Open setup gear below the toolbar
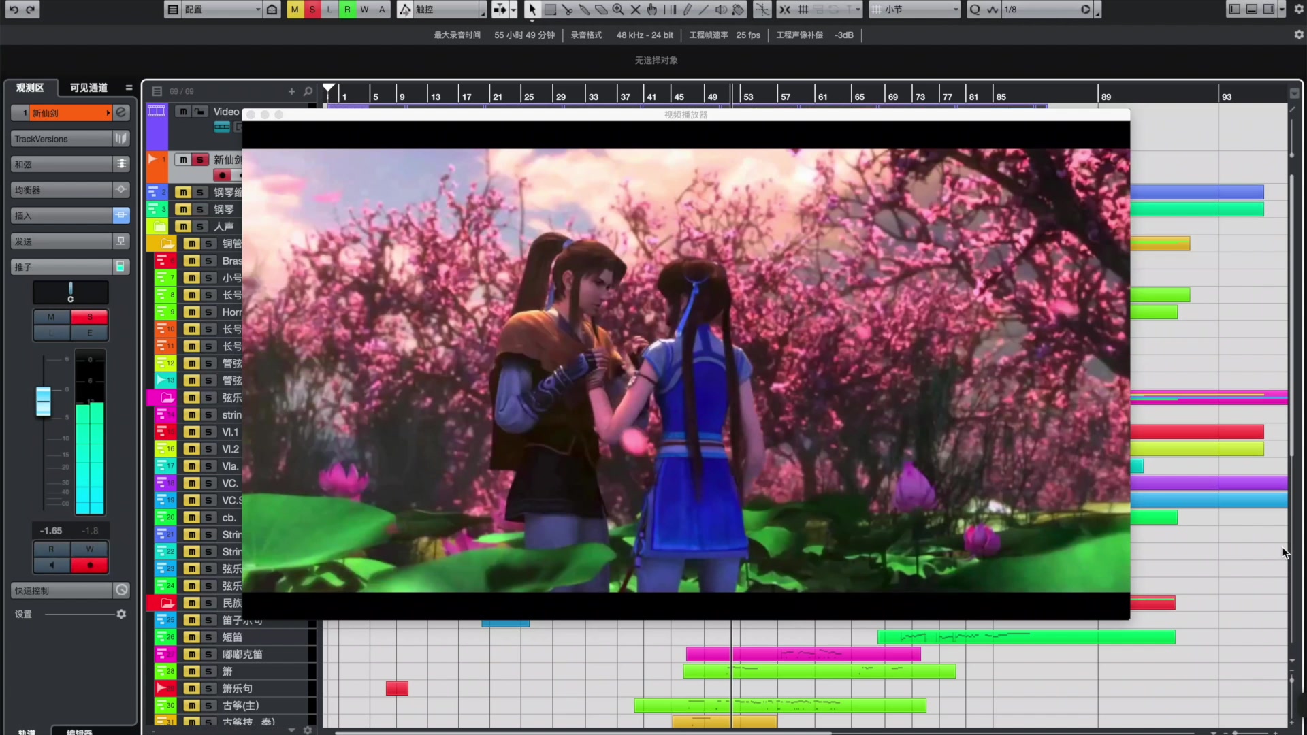 1299,35
